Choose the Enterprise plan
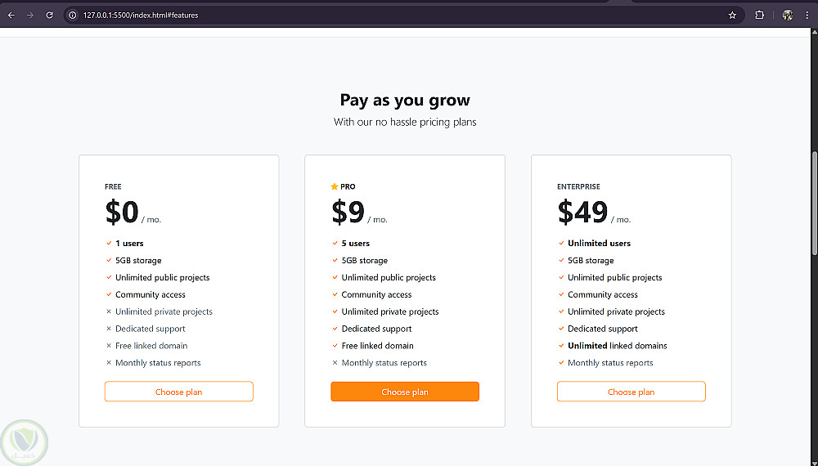Viewport: 818px width, 466px height. coord(631,392)
